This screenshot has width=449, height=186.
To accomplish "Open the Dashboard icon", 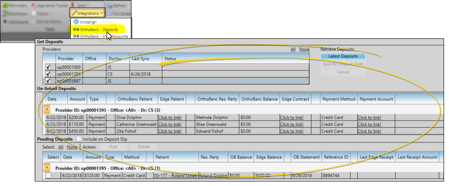I will (x=5, y=21).
